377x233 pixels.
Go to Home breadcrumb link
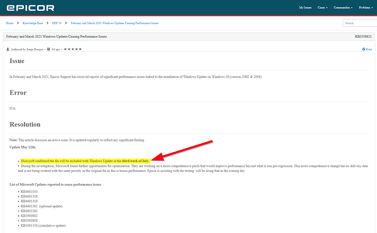tap(10, 23)
